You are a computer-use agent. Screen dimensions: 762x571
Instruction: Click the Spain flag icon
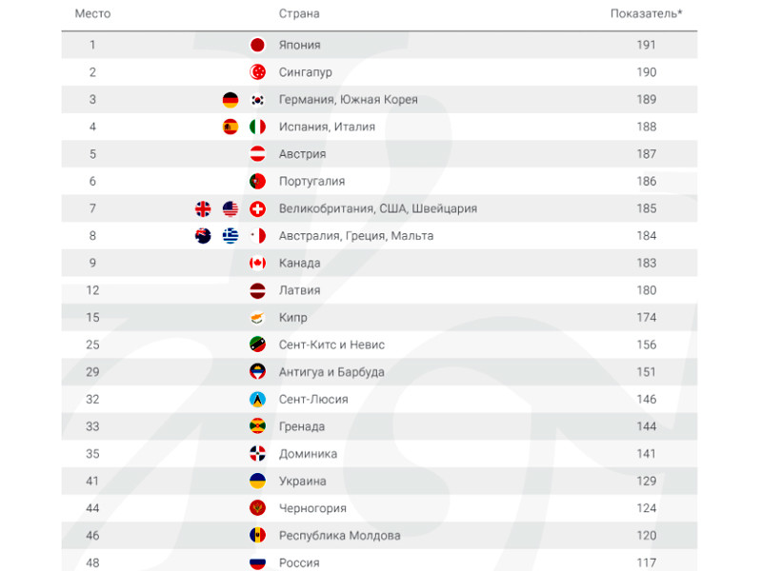pos(230,127)
